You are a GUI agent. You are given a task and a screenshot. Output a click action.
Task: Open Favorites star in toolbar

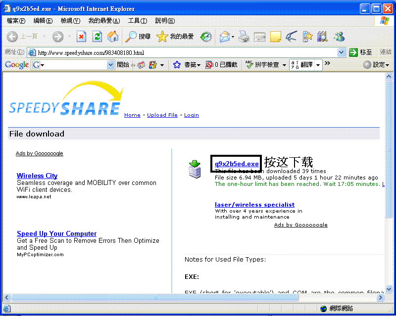point(175,37)
